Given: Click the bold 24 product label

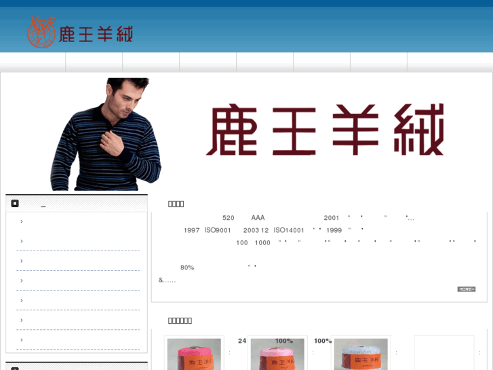Looking at the screenshot, I should (242, 341).
